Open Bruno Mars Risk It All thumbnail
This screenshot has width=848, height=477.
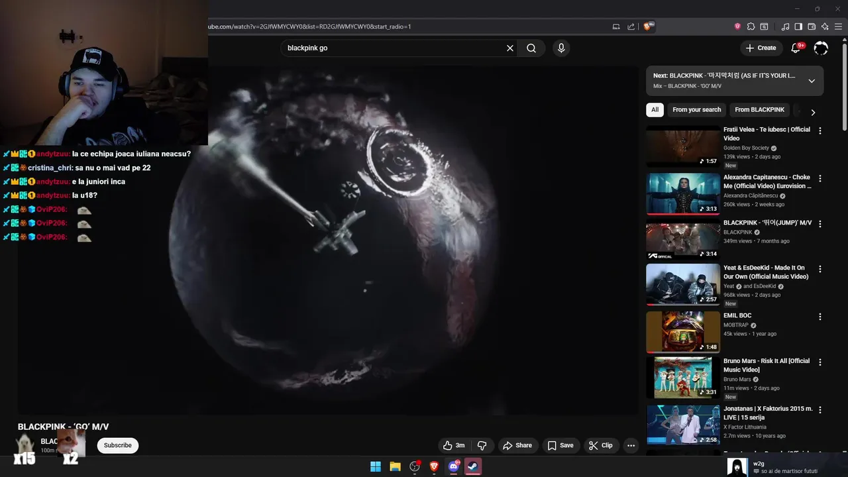683,378
